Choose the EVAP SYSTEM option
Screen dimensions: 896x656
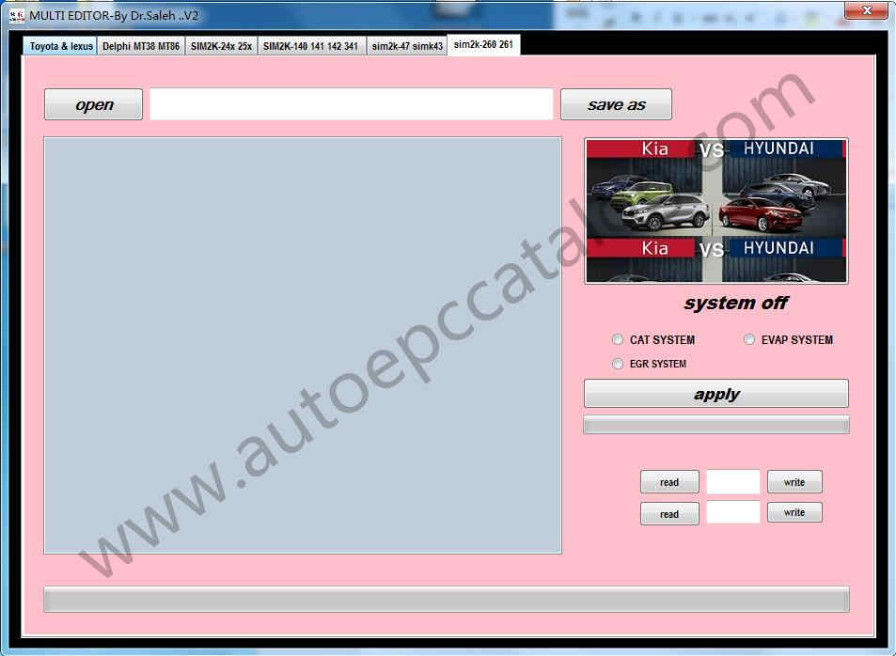[x=749, y=339]
